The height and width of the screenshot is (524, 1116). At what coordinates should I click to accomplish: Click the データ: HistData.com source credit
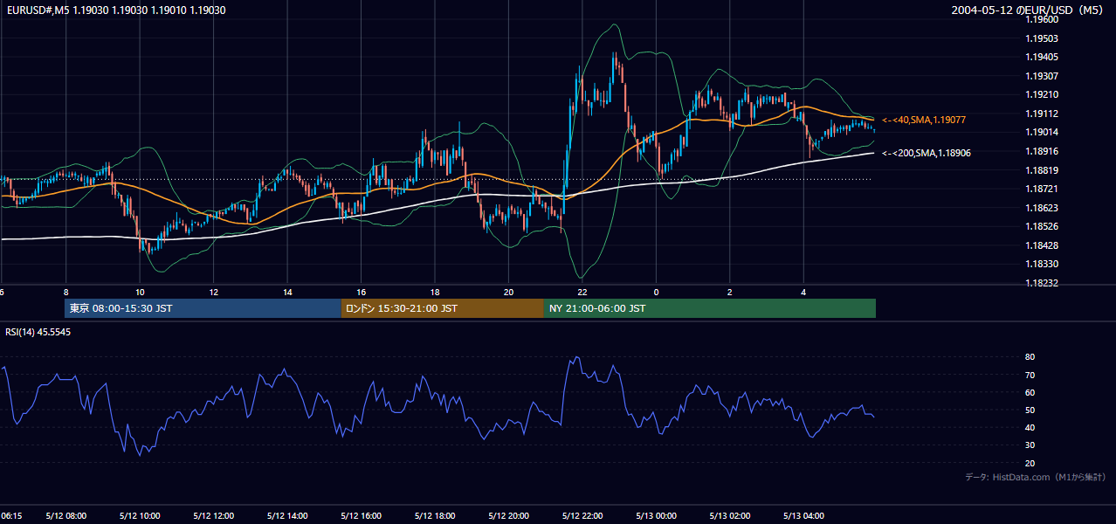click(x=1035, y=477)
